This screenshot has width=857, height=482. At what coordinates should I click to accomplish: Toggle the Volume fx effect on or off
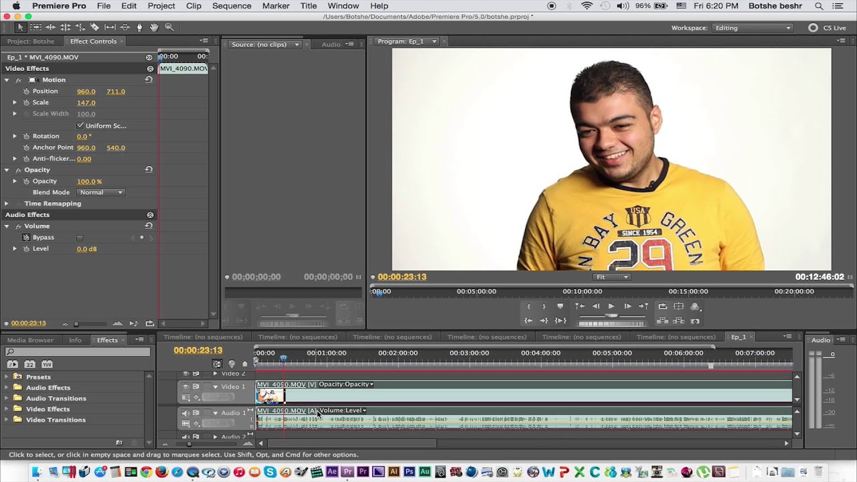tap(19, 226)
